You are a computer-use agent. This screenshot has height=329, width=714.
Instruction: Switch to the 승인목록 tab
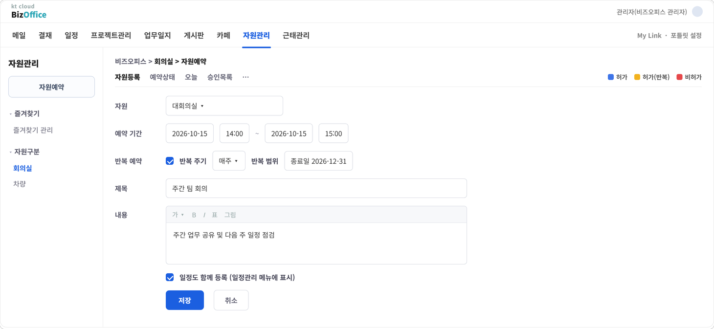click(220, 77)
